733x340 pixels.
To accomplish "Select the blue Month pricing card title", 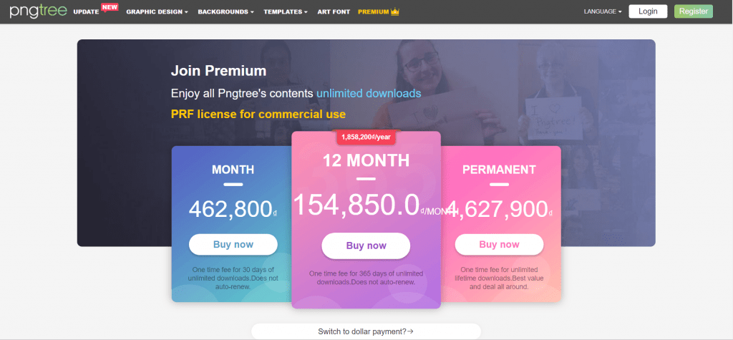I will (233, 170).
